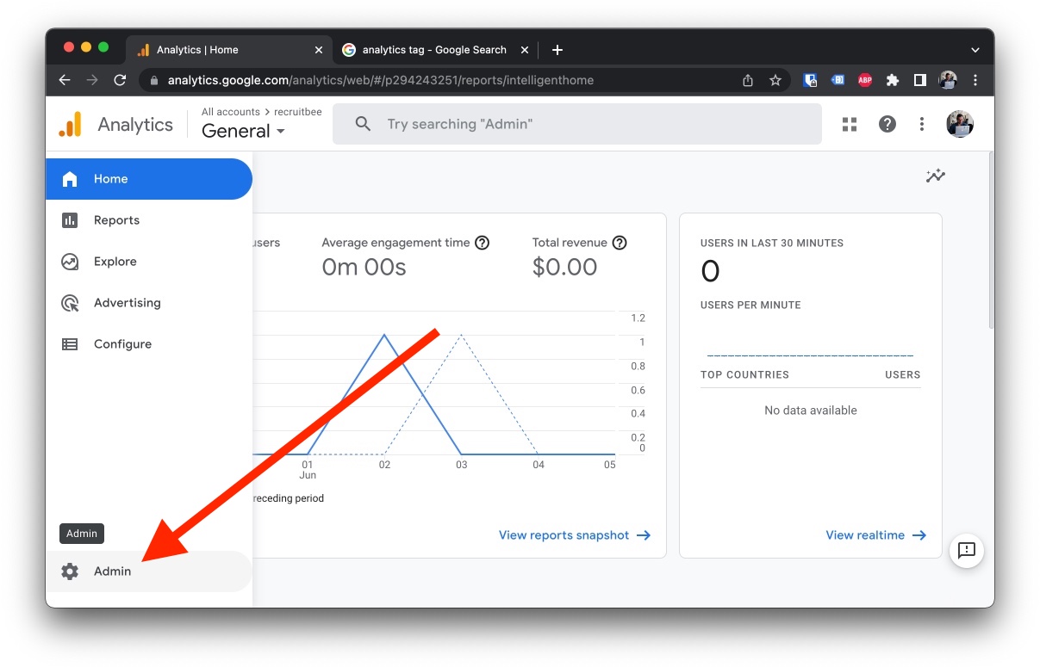Open the Analytics help menu
This screenshot has width=1040, height=667.
pos(887,124)
